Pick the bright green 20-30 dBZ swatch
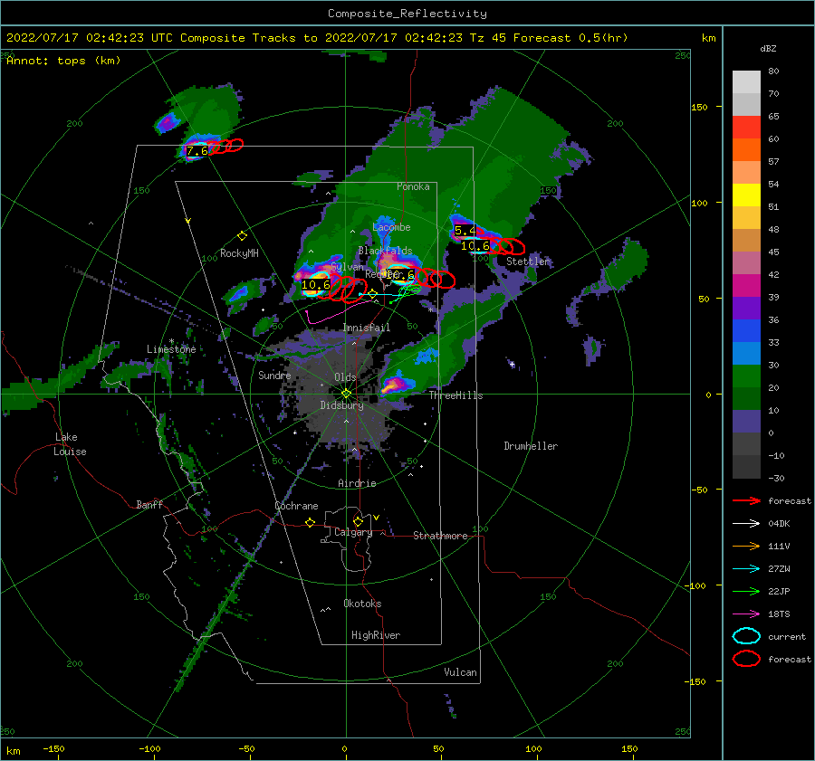 [x=746, y=376]
